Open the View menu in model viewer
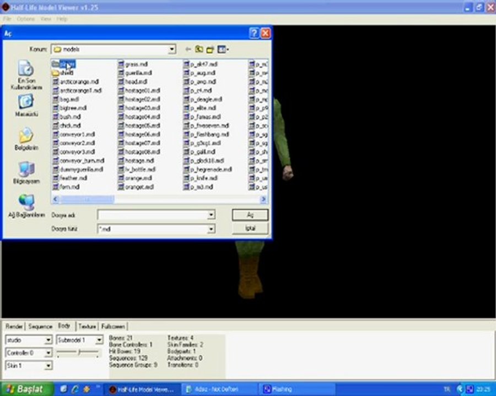 click(46, 19)
